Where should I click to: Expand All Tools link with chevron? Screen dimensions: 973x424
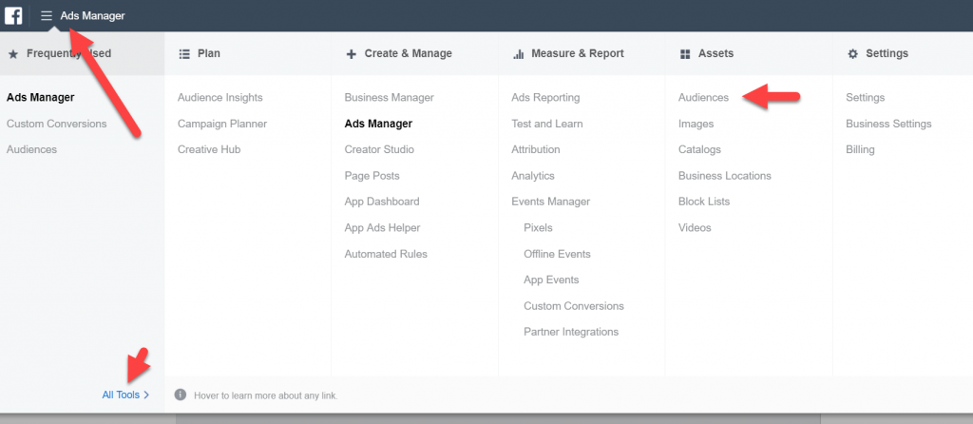(x=125, y=395)
